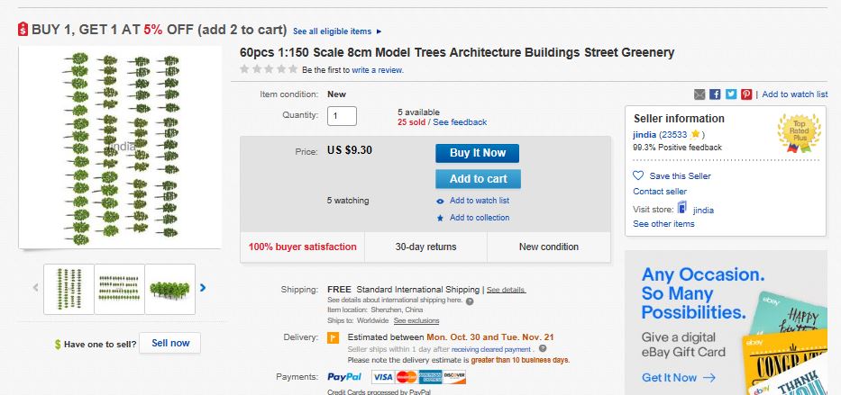This screenshot has height=395, width=841.
Task: Show next product thumbnails with right arrow
Action: tap(203, 288)
